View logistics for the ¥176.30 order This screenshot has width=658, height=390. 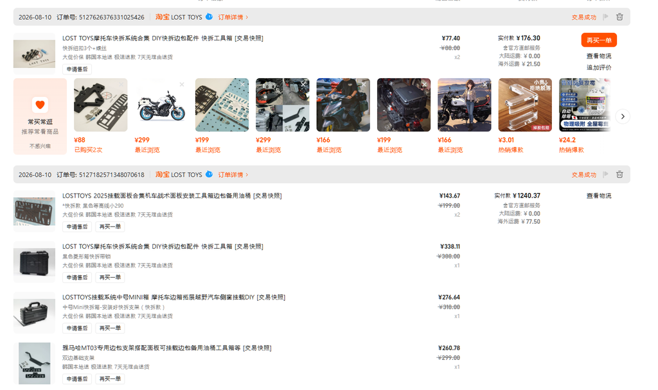[599, 56]
